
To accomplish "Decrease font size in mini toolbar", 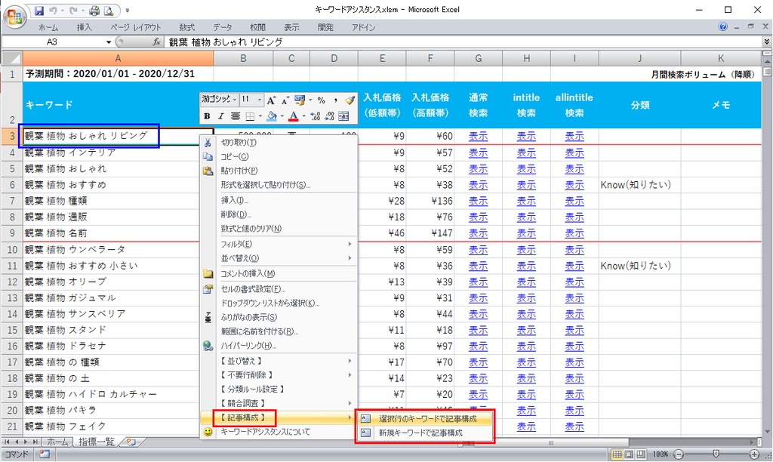I will click(x=285, y=100).
